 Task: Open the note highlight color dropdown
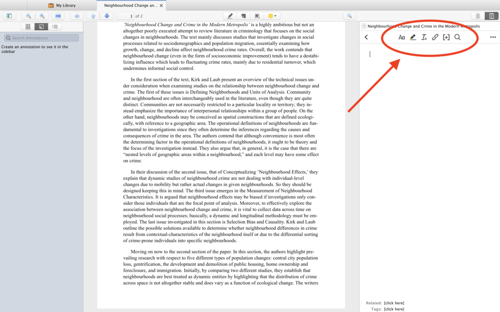click(413, 37)
